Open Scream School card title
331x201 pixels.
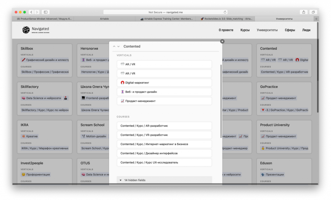tap(92, 125)
